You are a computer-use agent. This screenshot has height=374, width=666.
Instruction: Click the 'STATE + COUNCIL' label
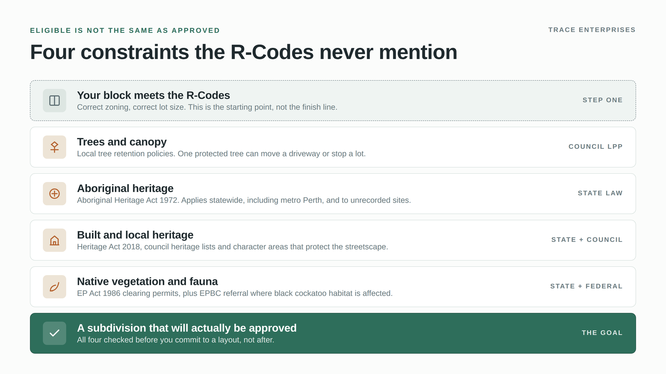click(x=587, y=240)
